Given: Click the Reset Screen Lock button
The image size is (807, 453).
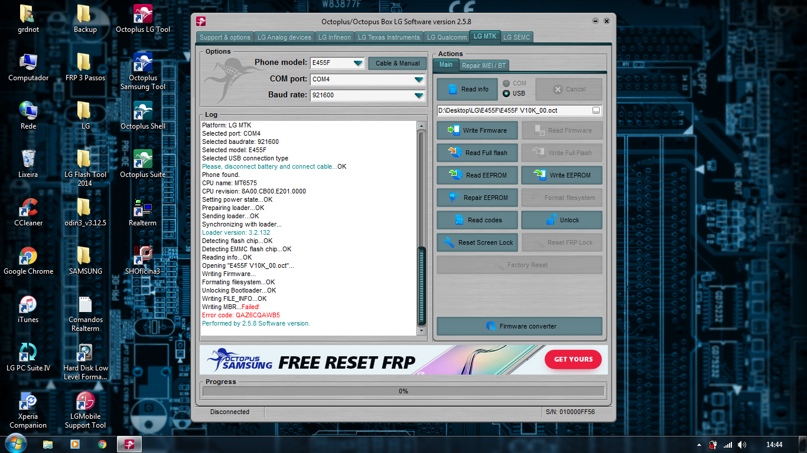Looking at the screenshot, I should click(477, 242).
